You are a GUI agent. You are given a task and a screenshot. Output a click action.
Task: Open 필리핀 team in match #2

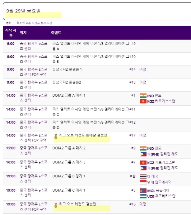pos(162,154)
